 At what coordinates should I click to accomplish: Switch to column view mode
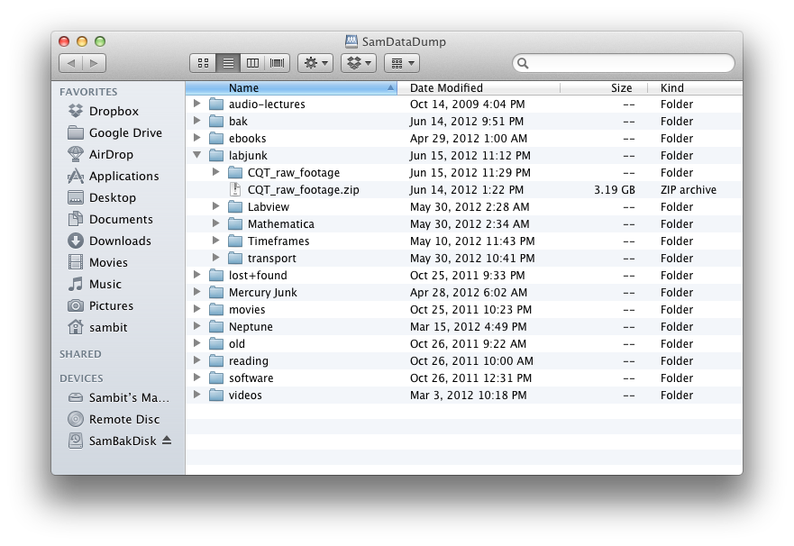(x=253, y=62)
